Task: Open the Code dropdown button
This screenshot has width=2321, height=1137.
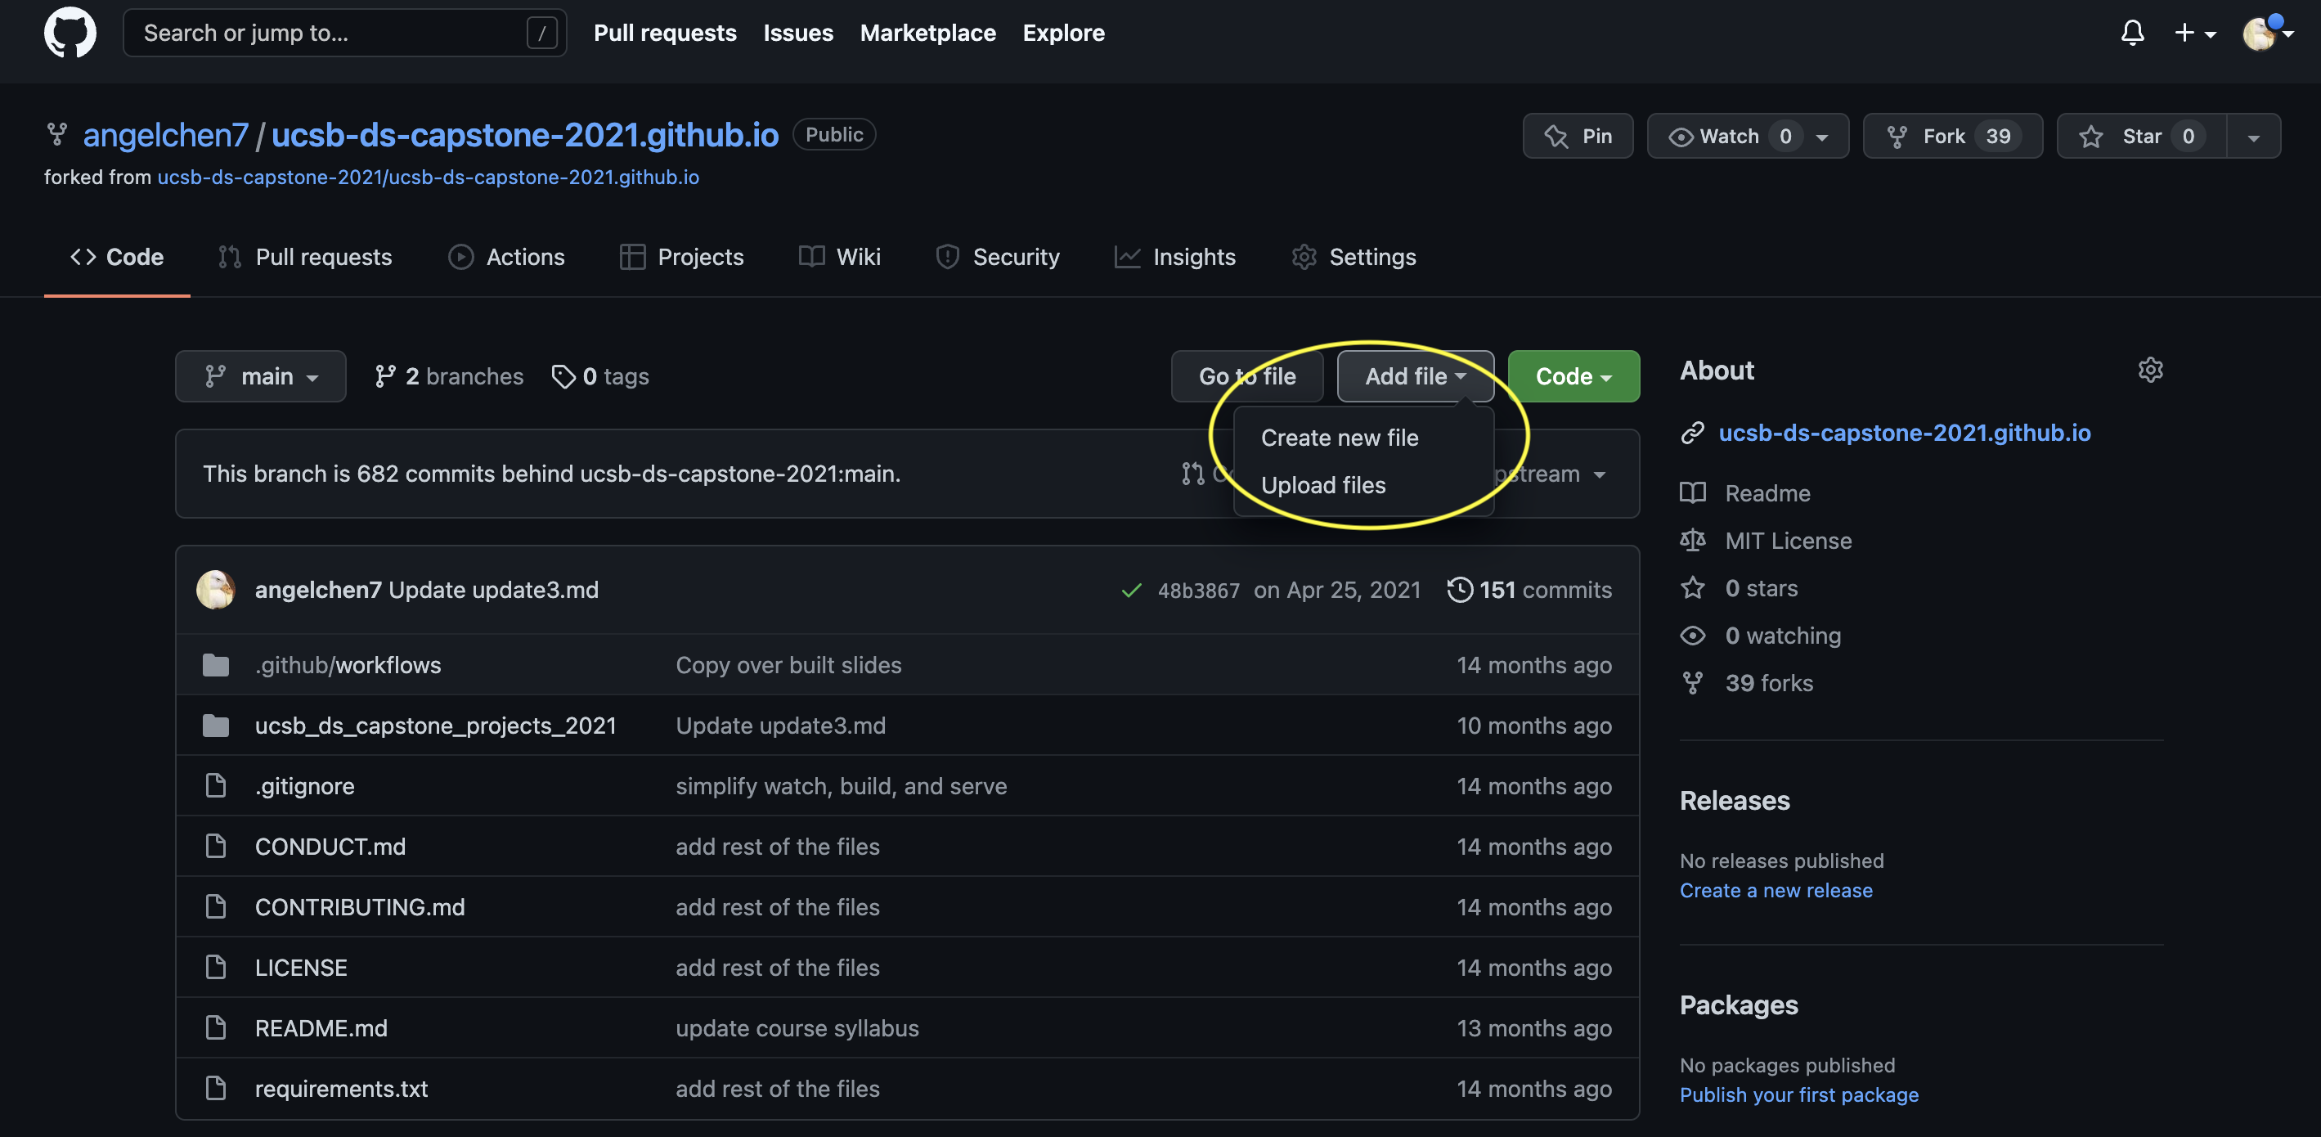Action: [1572, 376]
